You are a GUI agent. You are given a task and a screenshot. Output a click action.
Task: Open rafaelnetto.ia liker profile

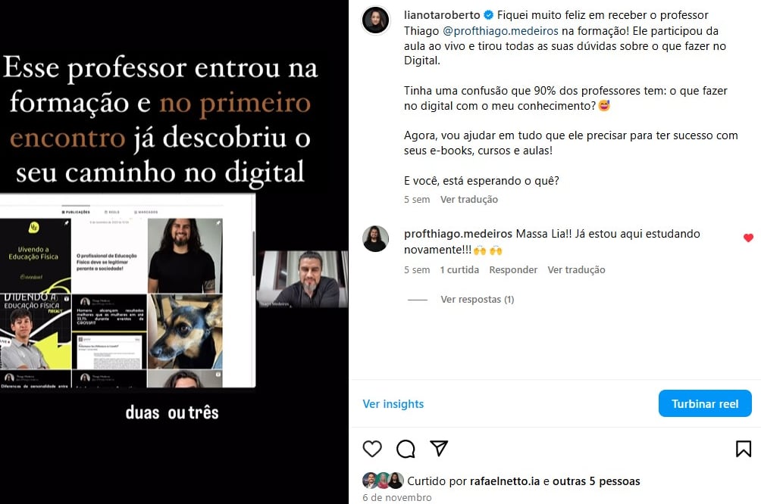pos(505,481)
